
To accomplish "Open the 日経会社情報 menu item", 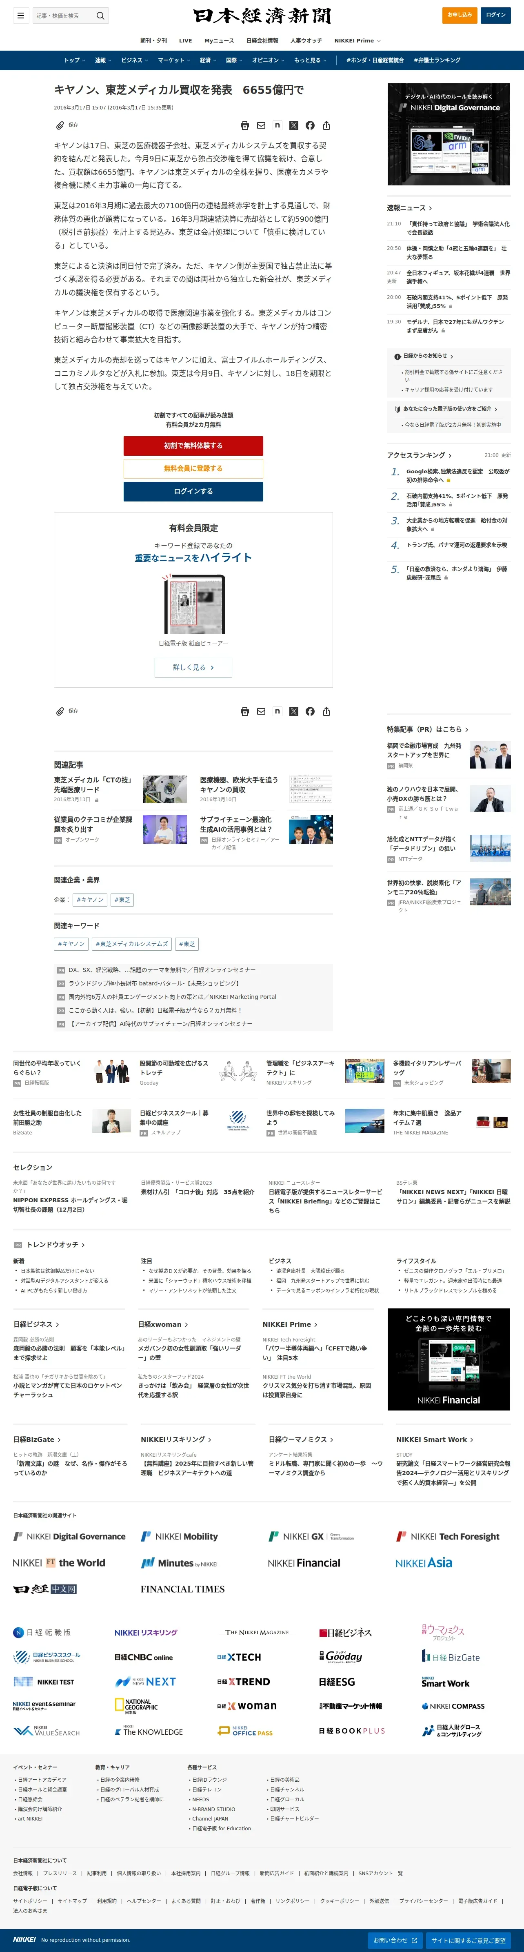I will tap(262, 41).
